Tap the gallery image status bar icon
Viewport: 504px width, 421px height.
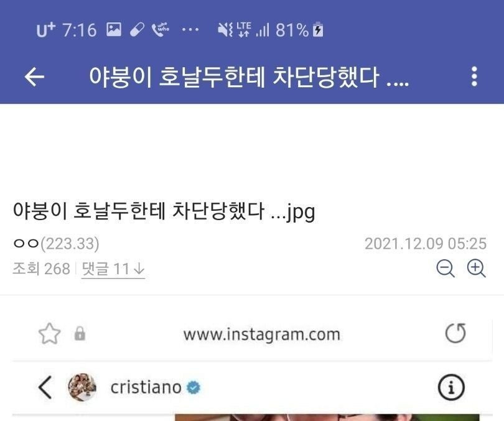coord(114,30)
